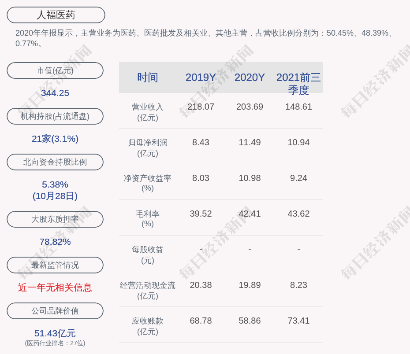Click the (医药行业排名：27位) ranking note
Image resolution: width=410 pixels, height=354 pixels.
(55, 343)
